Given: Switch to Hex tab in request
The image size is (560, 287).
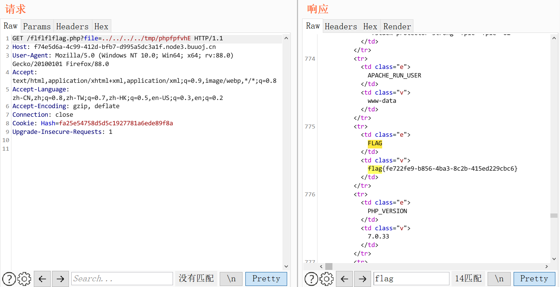Looking at the screenshot, I should [x=101, y=26].
